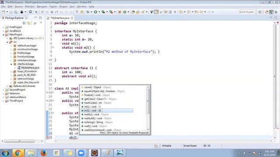The height and width of the screenshot is (157, 280).
Task: Open the Debug button dropdown arrow
Action: (91, 12)
